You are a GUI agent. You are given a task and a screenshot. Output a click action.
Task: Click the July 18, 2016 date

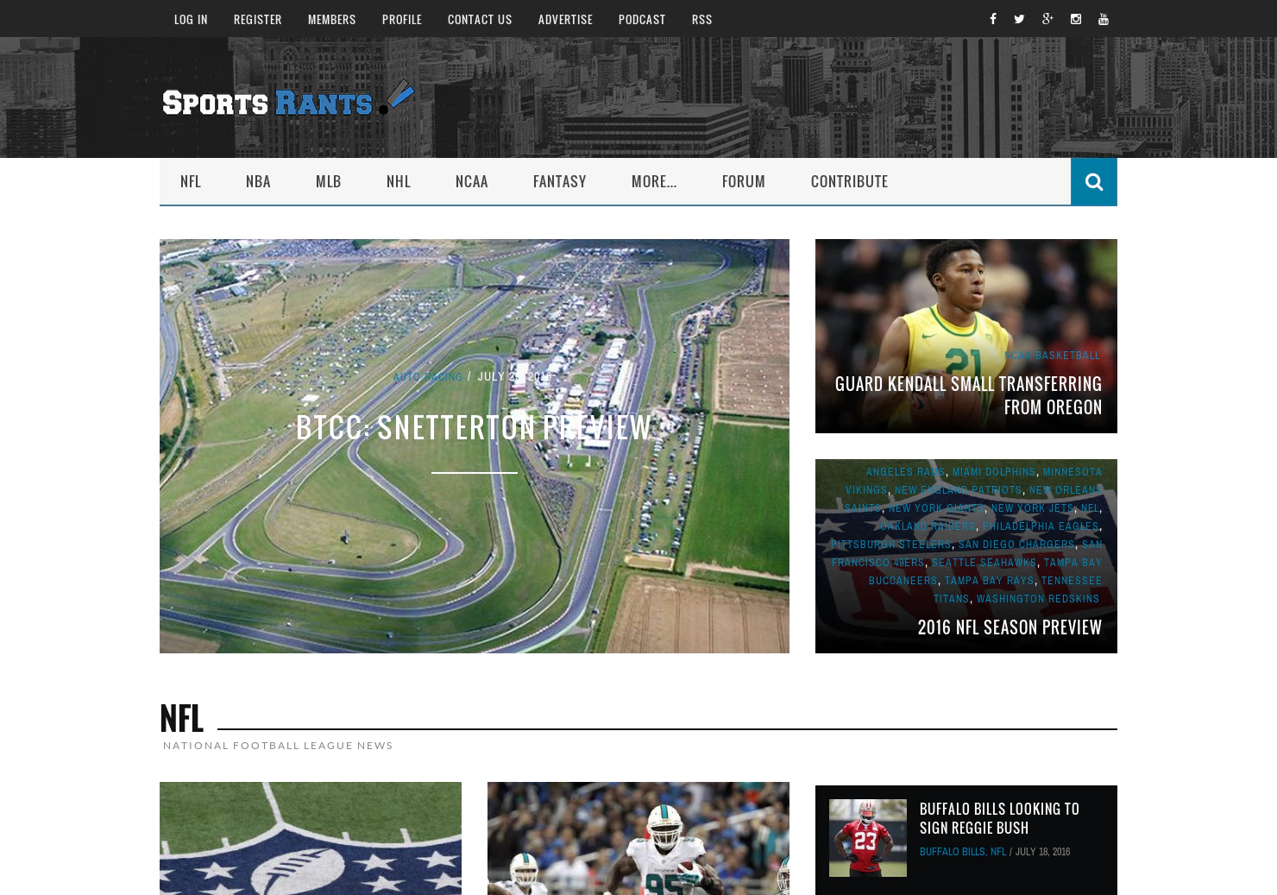[x=1042, y=852]
